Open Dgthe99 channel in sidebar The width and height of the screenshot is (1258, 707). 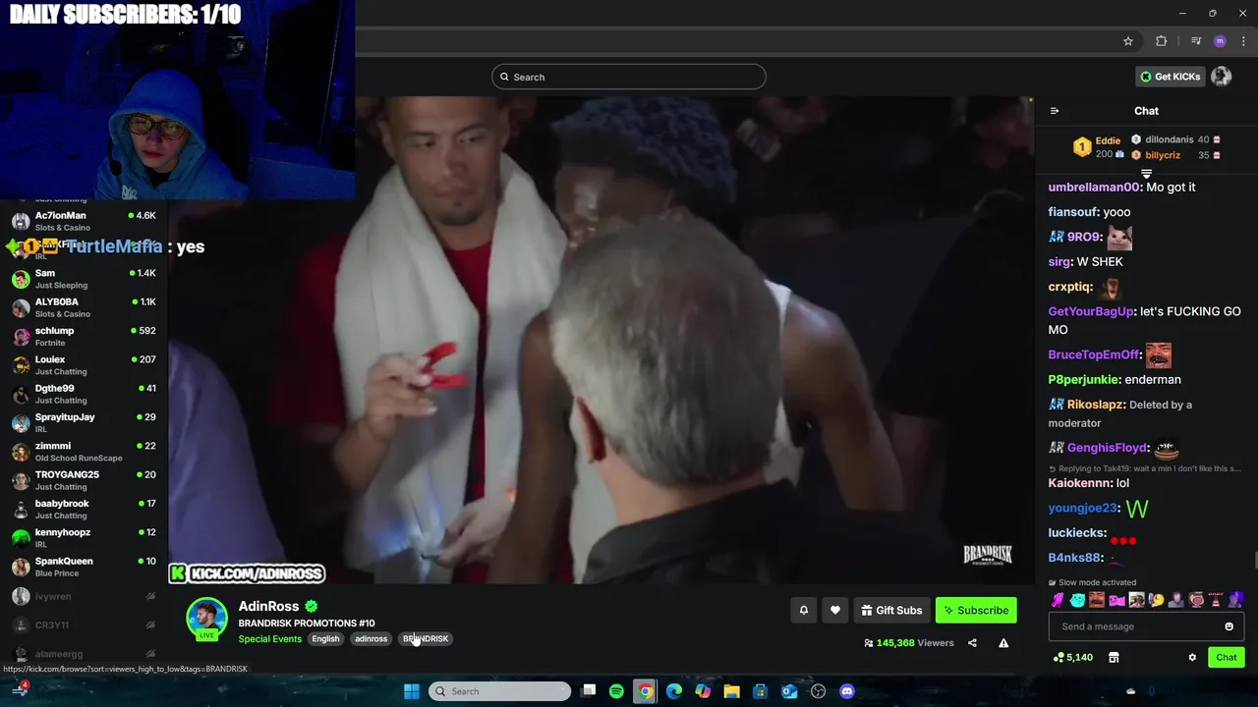click(x=85, y=394)
